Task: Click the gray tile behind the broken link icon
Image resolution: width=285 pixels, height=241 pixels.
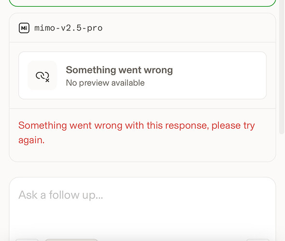Action: [x=43, y=76]
